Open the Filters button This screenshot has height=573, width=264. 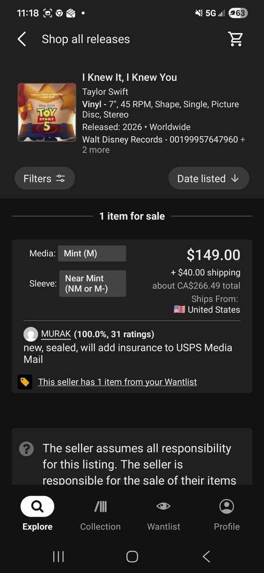click(x=45, y=179)
